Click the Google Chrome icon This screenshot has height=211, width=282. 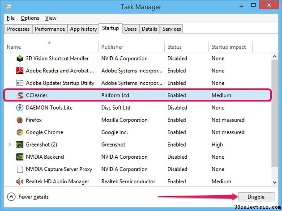click(20, 132)
